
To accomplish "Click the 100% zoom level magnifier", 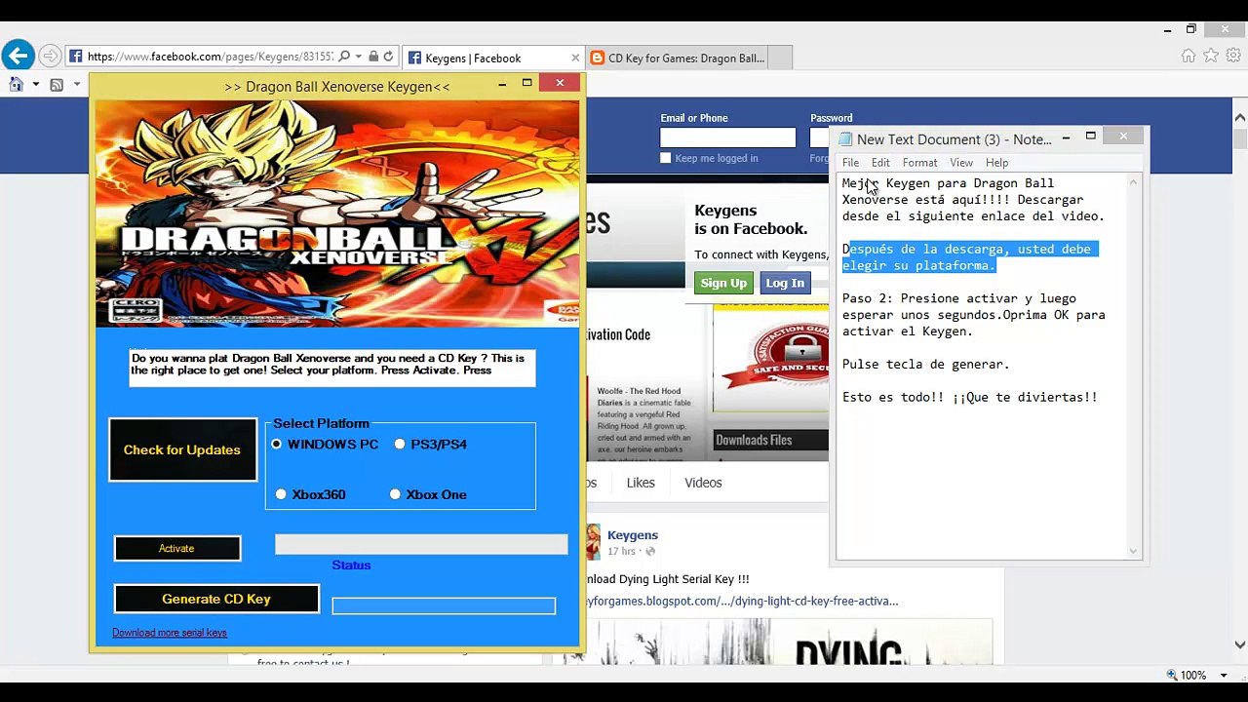I will tap(1172, 675).
